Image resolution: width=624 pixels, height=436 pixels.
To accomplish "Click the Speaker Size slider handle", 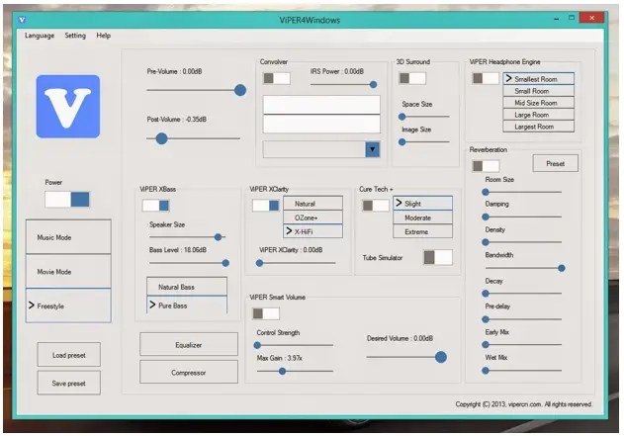I will tap(218, 237).
